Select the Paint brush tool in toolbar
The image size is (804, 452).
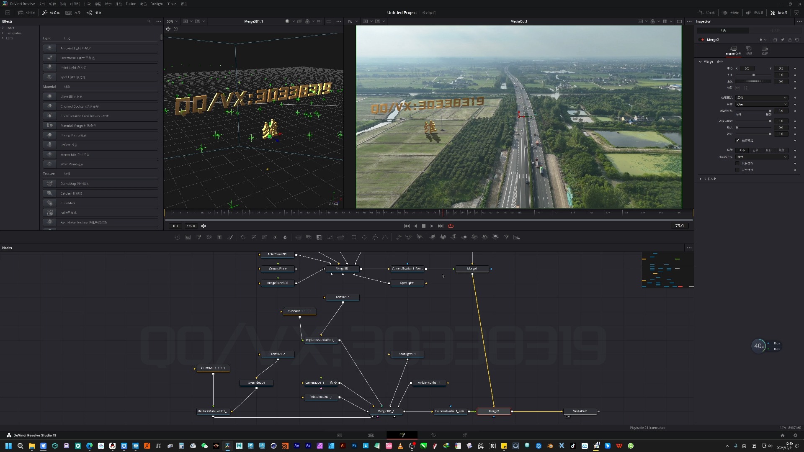coord(230,237)
